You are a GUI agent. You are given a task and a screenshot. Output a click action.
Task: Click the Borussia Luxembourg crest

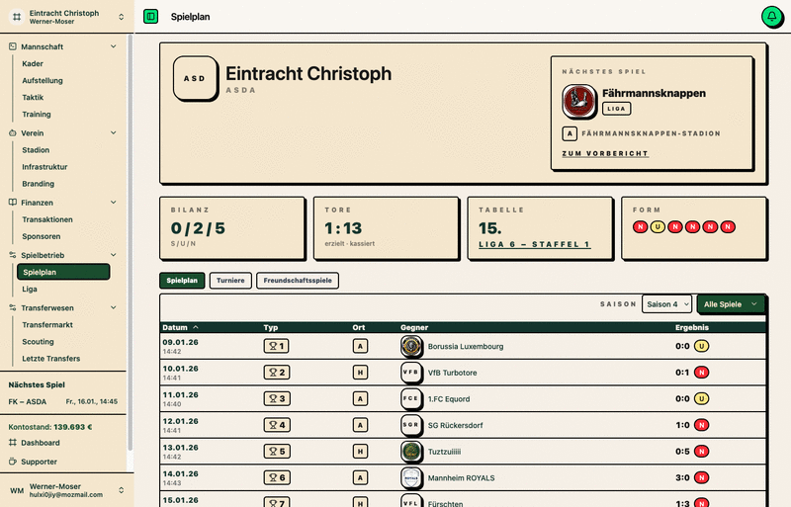pos(411,346)
